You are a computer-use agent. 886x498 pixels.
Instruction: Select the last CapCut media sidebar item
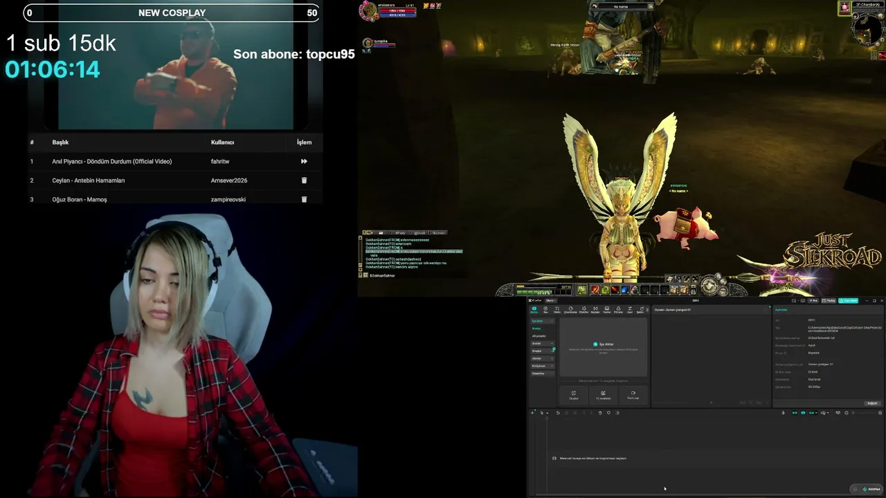(x=542, y=373)
